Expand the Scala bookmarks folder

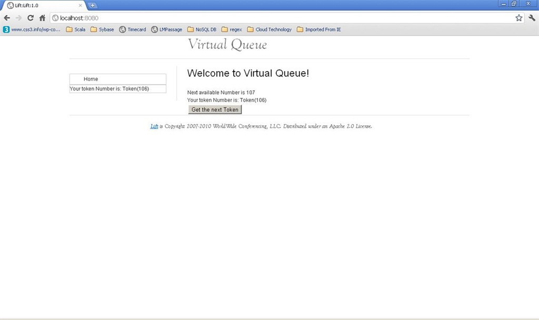pyautogui.click(x=75, y=29)
